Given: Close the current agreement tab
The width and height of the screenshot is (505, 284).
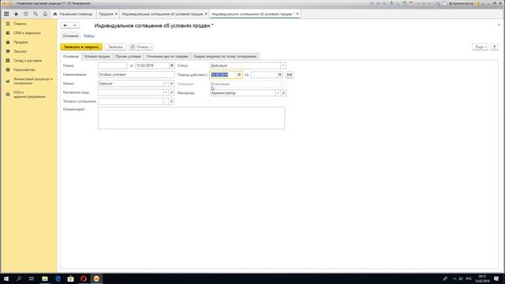Looking at the screenshot, I should [x=297, y=14].
